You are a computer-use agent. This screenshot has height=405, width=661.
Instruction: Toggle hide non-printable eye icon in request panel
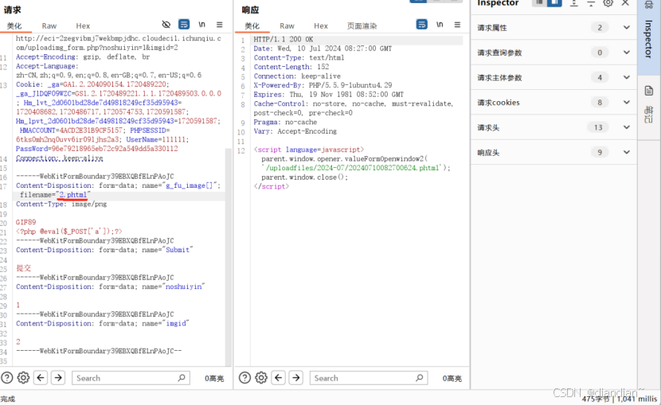click(166, 25)
